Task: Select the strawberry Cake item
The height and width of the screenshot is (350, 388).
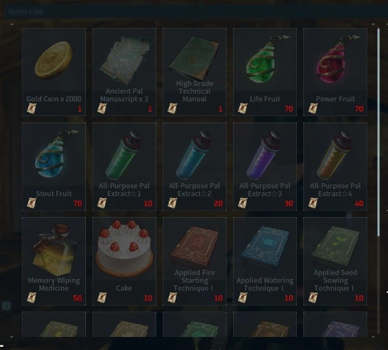Action: click(x=124, y=261)
